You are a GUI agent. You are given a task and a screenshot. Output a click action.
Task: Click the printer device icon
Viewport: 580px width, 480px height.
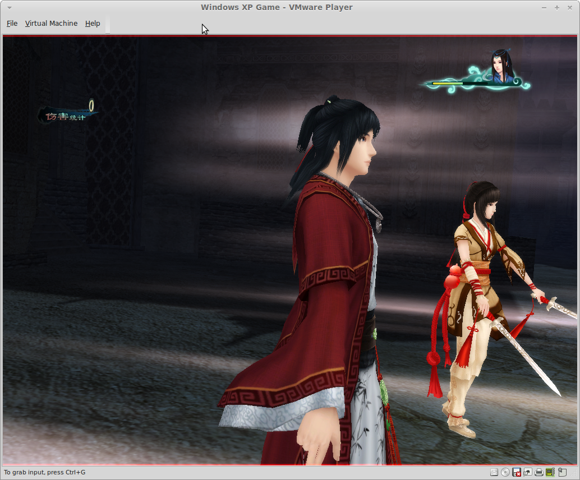click(539, 472)
